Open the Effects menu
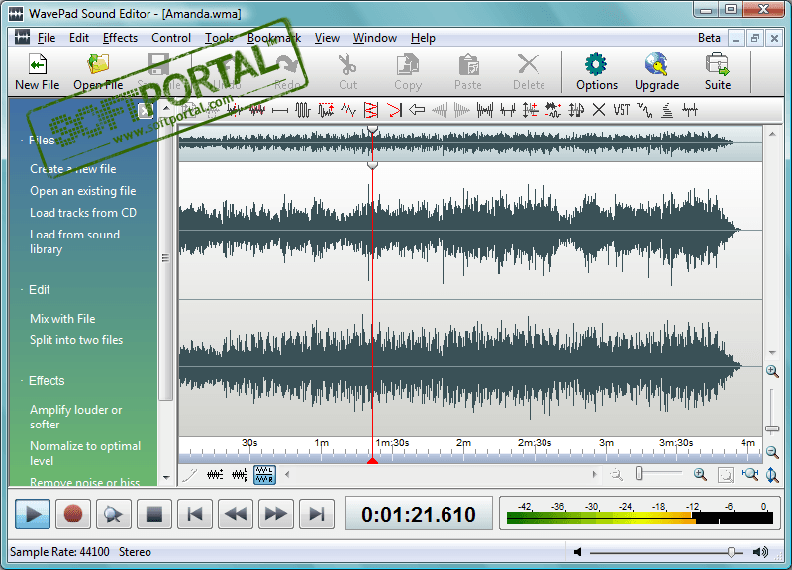The image size is (792, 570). pyautogui.click(x=120, y=38)
